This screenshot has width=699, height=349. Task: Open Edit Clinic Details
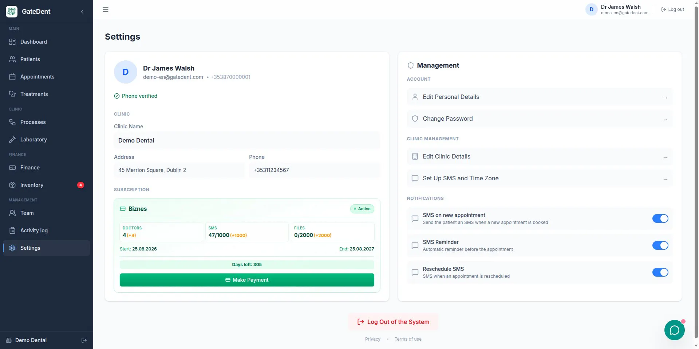click(540, 157)
